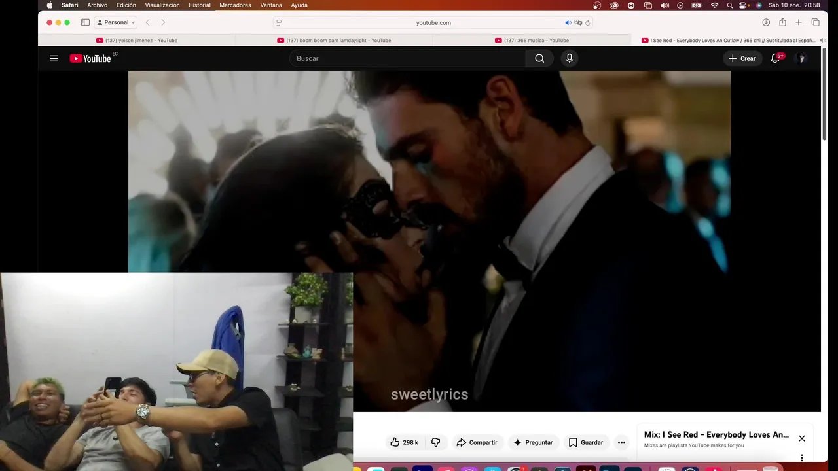Click the Mix: I See Red playlist title
The width and height of the screenshot is (838, 471).
tap(716, 434)
